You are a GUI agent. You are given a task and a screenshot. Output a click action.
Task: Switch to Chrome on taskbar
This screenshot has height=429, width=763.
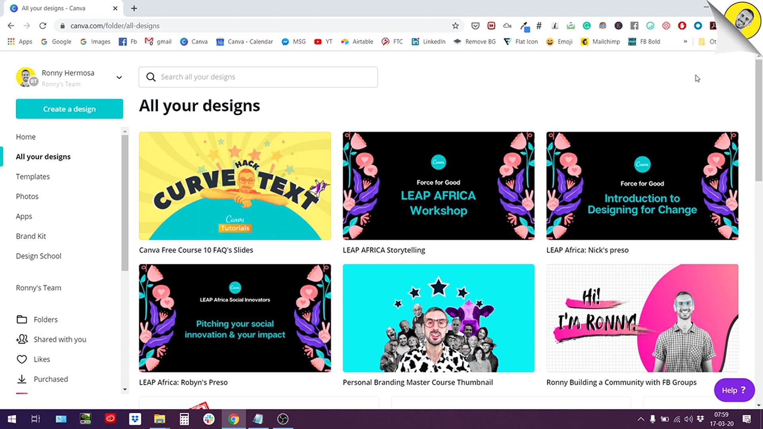[x=233, y=419]
